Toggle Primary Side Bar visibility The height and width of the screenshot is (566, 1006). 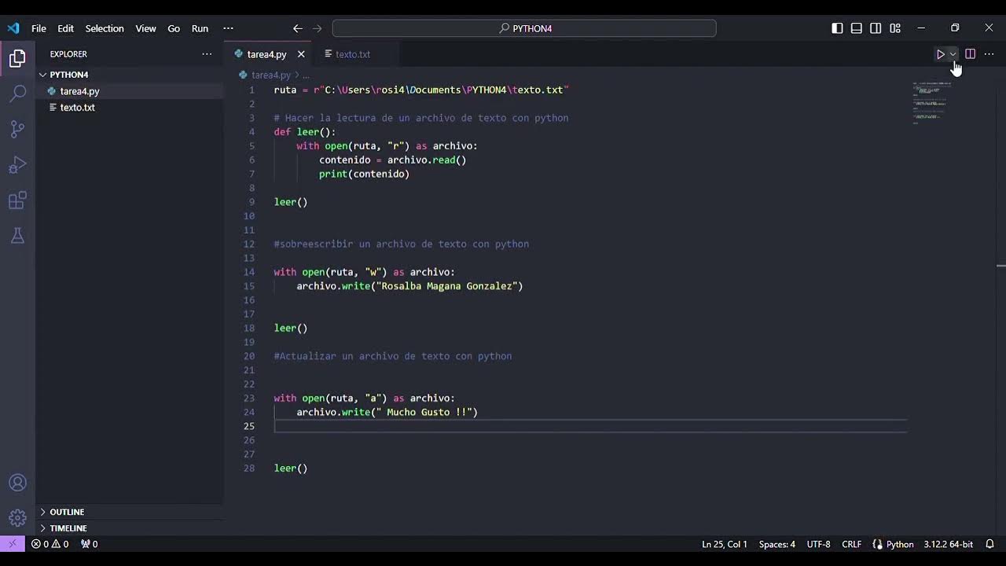pos(838,28)
